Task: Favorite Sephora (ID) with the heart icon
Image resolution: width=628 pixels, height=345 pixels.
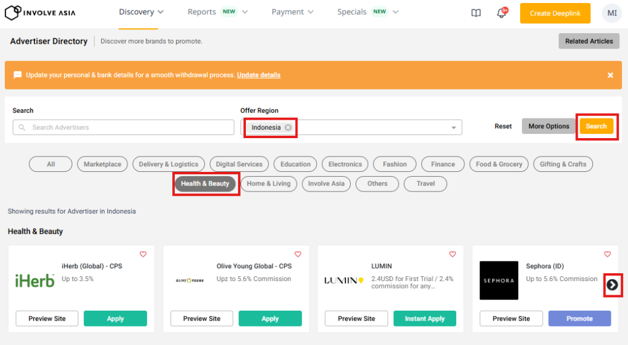Action: pos(607,254)
